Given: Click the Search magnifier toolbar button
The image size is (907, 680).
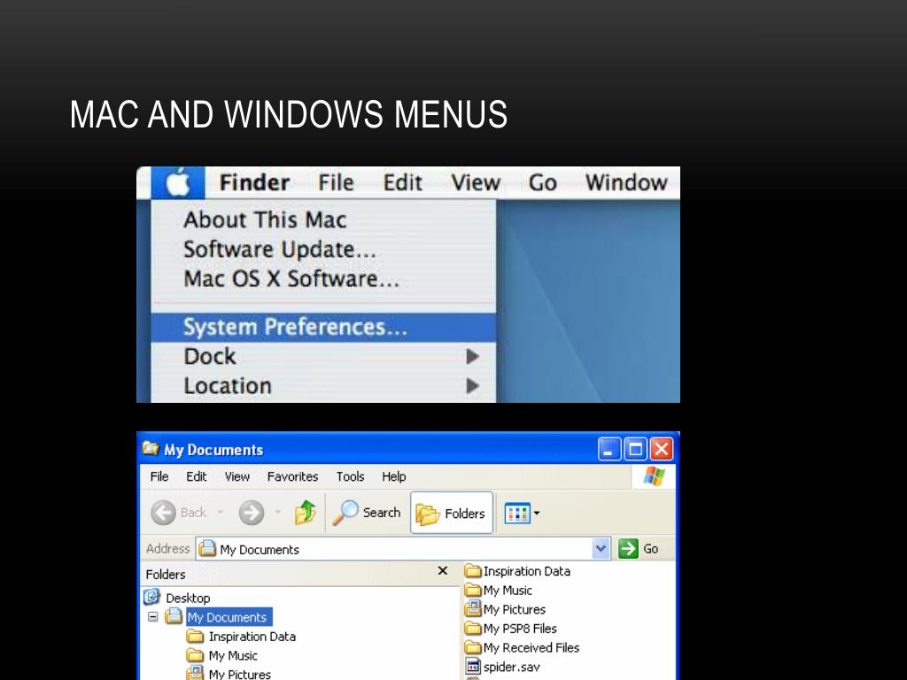Looking at the screenshot, I should [366, 513].
